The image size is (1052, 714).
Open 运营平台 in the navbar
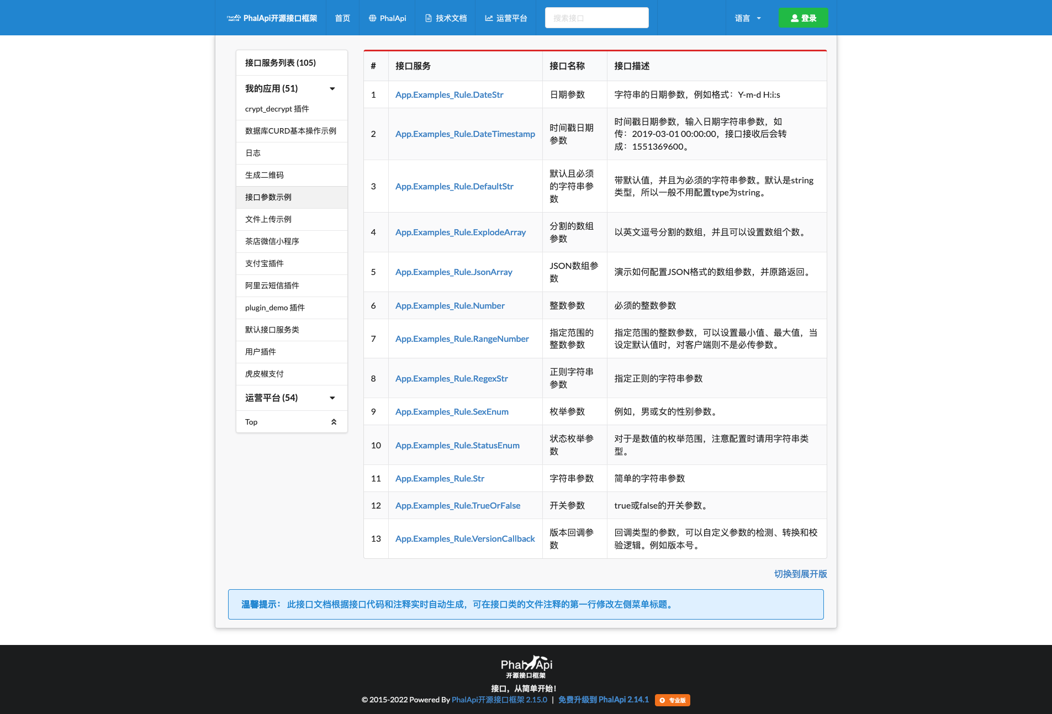(506, 18)
